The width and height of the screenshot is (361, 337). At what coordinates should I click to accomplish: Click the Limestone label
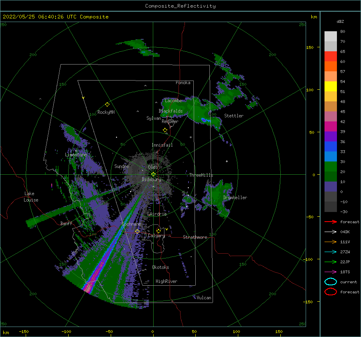[x=76, y=155]
